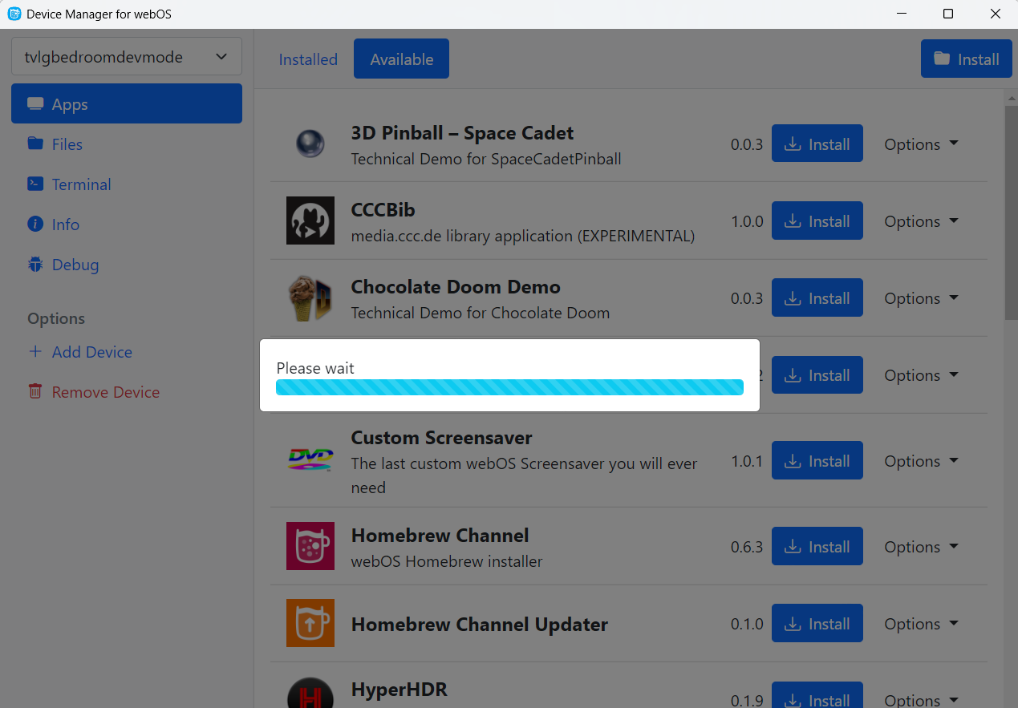Screen dimensions: 1018x708
Task: Click the Custom Screensaver DVD icon
Action: pos(310,459)
